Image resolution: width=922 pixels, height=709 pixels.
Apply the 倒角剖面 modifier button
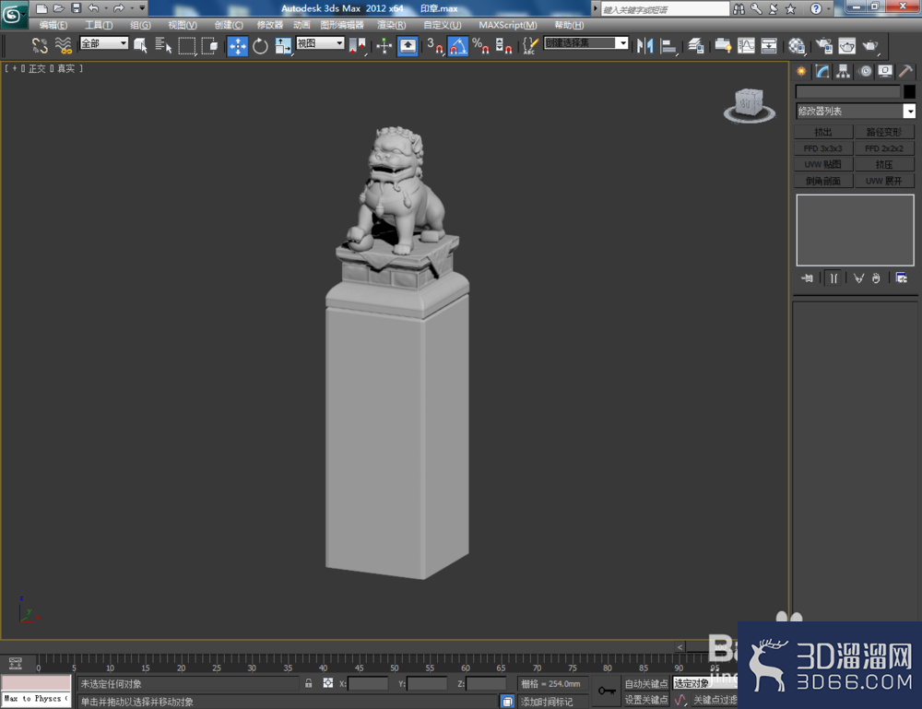coord(823,181)
